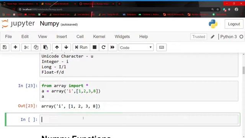Viewport: 245px width, 138px height.
Task: Paste cells below icon
Action: click(x=46, y=47)
